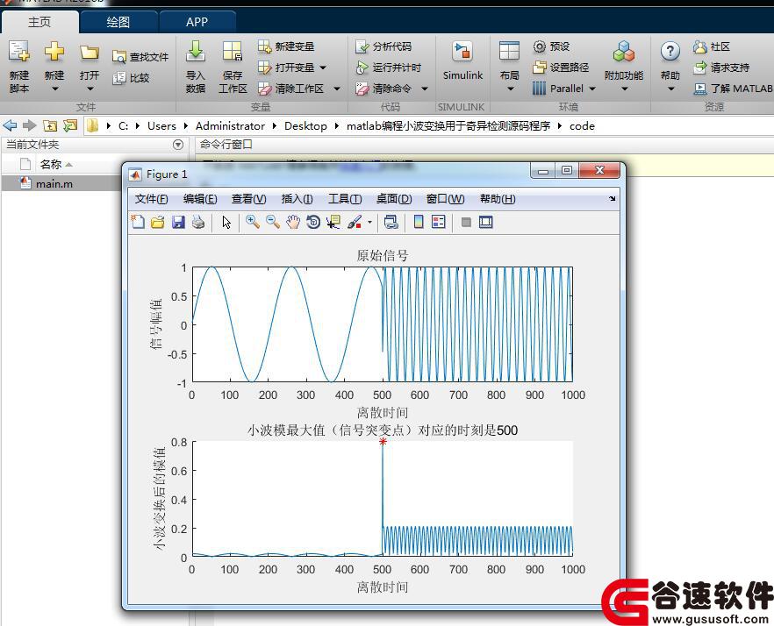
Task: Open the 文件(F) menu in Figure 1
Action: [x=152, y=199]
